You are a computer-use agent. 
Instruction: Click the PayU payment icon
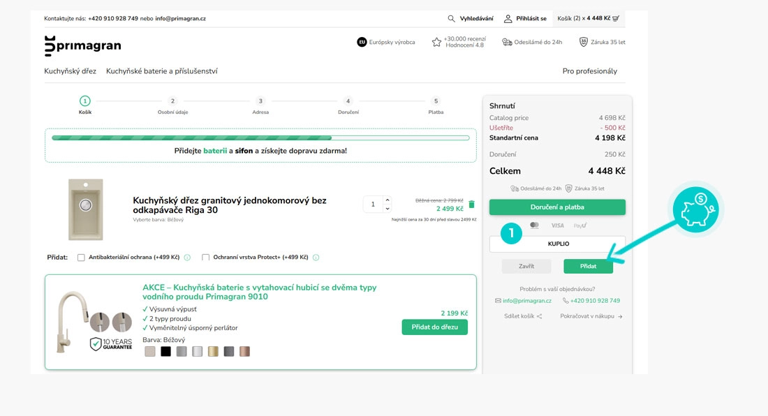pos(580,225)
